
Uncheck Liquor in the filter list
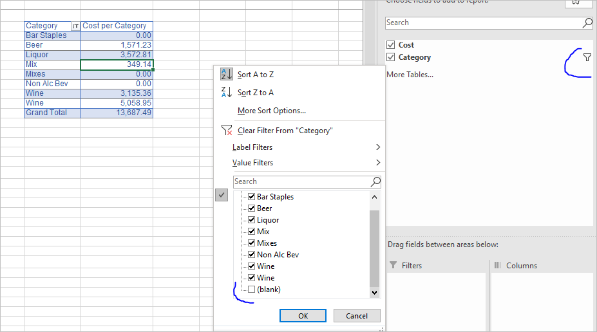[x=251, y=220]
